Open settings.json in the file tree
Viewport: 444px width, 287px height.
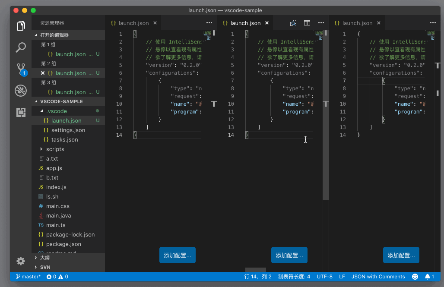coord(68,130)
